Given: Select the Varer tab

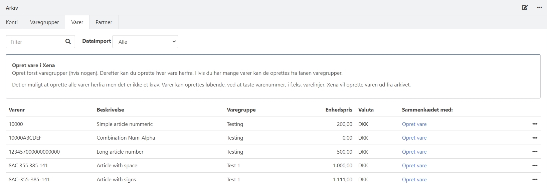Looking at the screenshot, I should pyautogui.click(x=77, y=22).
